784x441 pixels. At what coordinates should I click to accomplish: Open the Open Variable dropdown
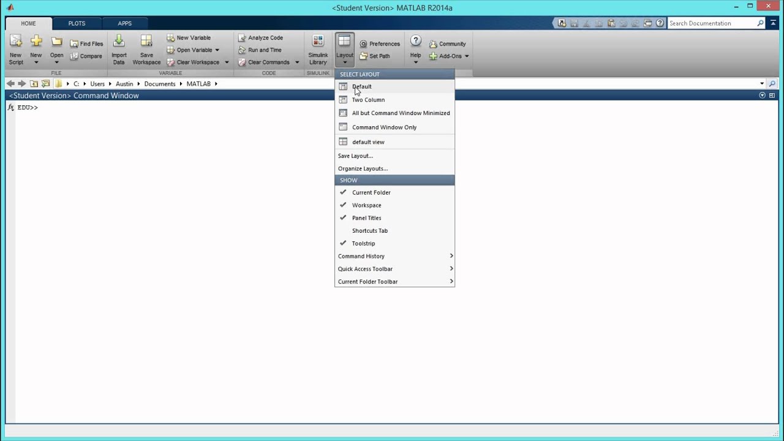click(217, 50)
